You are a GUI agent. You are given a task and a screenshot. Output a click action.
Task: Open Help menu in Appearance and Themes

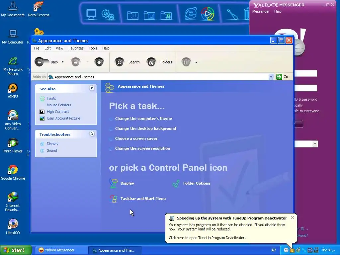(x=106, y=48)
